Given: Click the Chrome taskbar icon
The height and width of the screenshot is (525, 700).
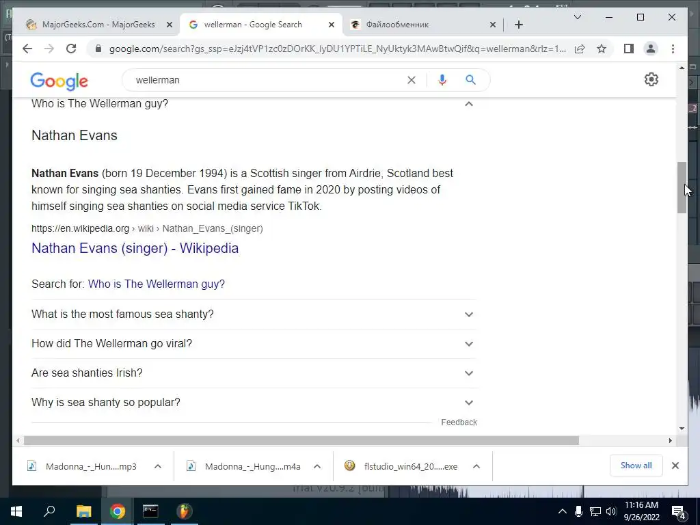Looking at the screenshot, I should (118, 511).
